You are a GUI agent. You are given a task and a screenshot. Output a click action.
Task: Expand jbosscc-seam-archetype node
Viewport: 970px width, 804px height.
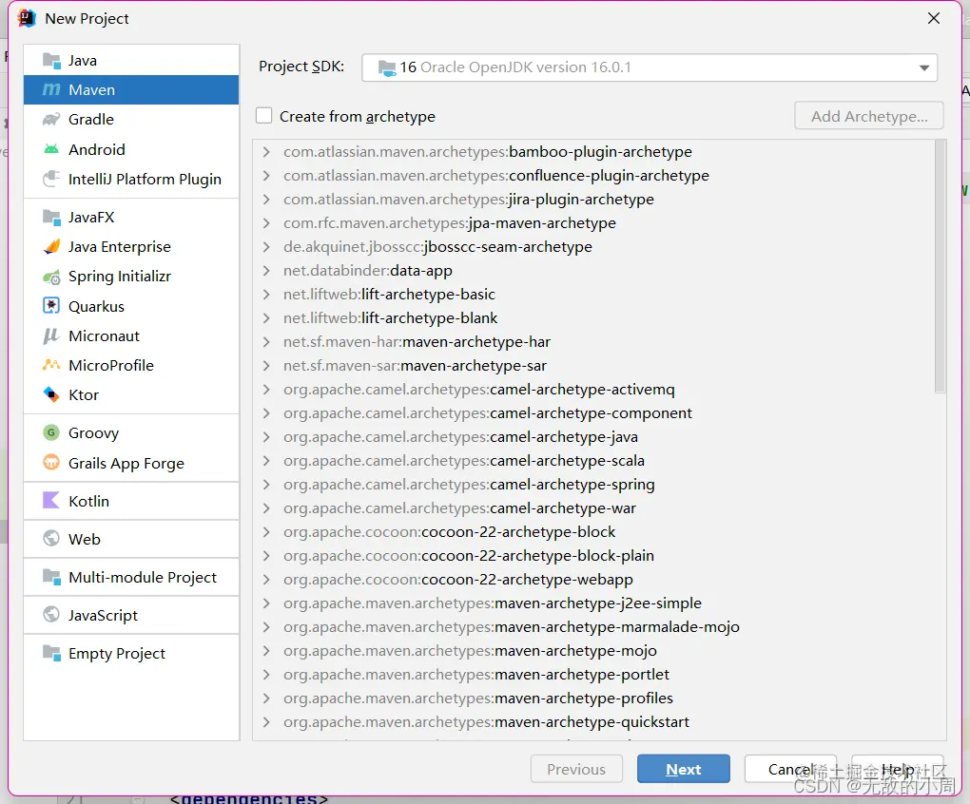(266, 246)
